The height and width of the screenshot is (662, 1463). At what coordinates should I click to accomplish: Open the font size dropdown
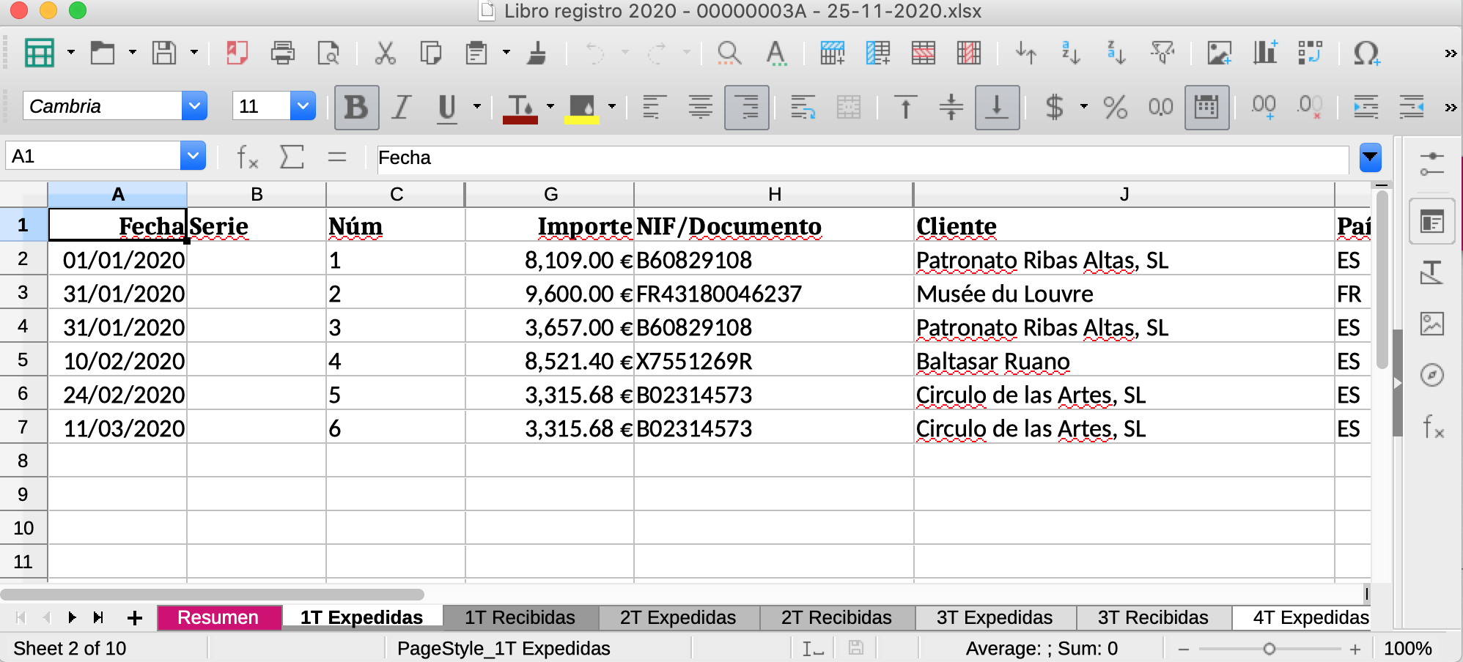(x=303, y=105)
